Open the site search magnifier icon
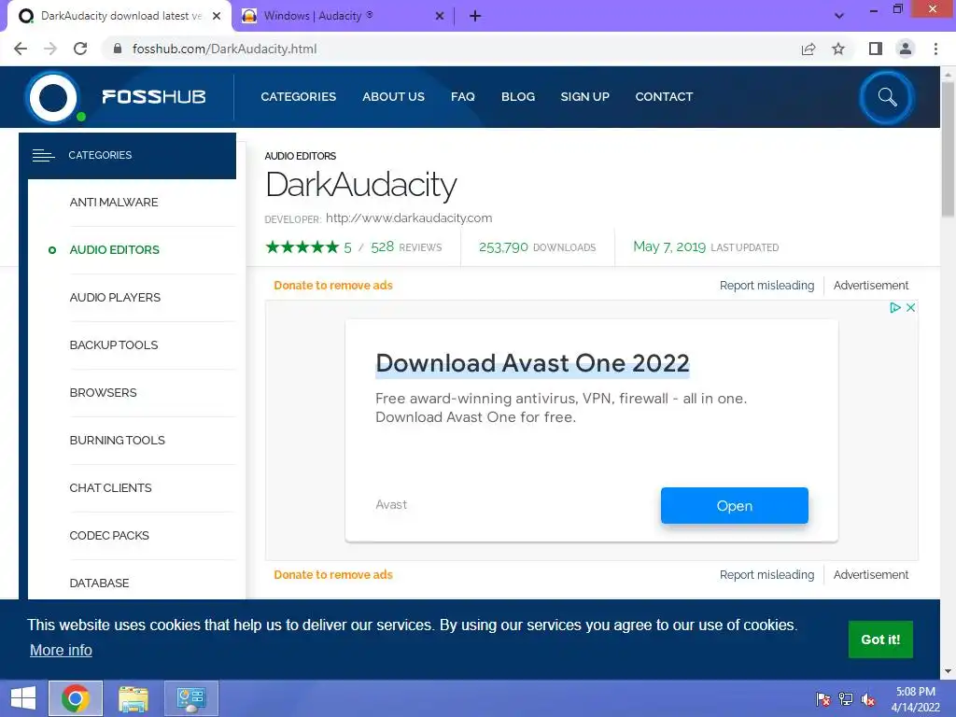The height and width of the screenshot is (717, 956). tap(887, 97)
